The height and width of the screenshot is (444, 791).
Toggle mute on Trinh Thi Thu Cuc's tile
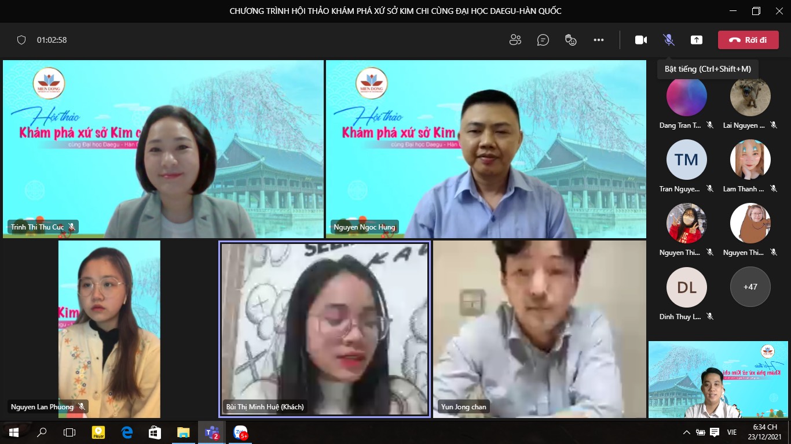tap(72, 227)
